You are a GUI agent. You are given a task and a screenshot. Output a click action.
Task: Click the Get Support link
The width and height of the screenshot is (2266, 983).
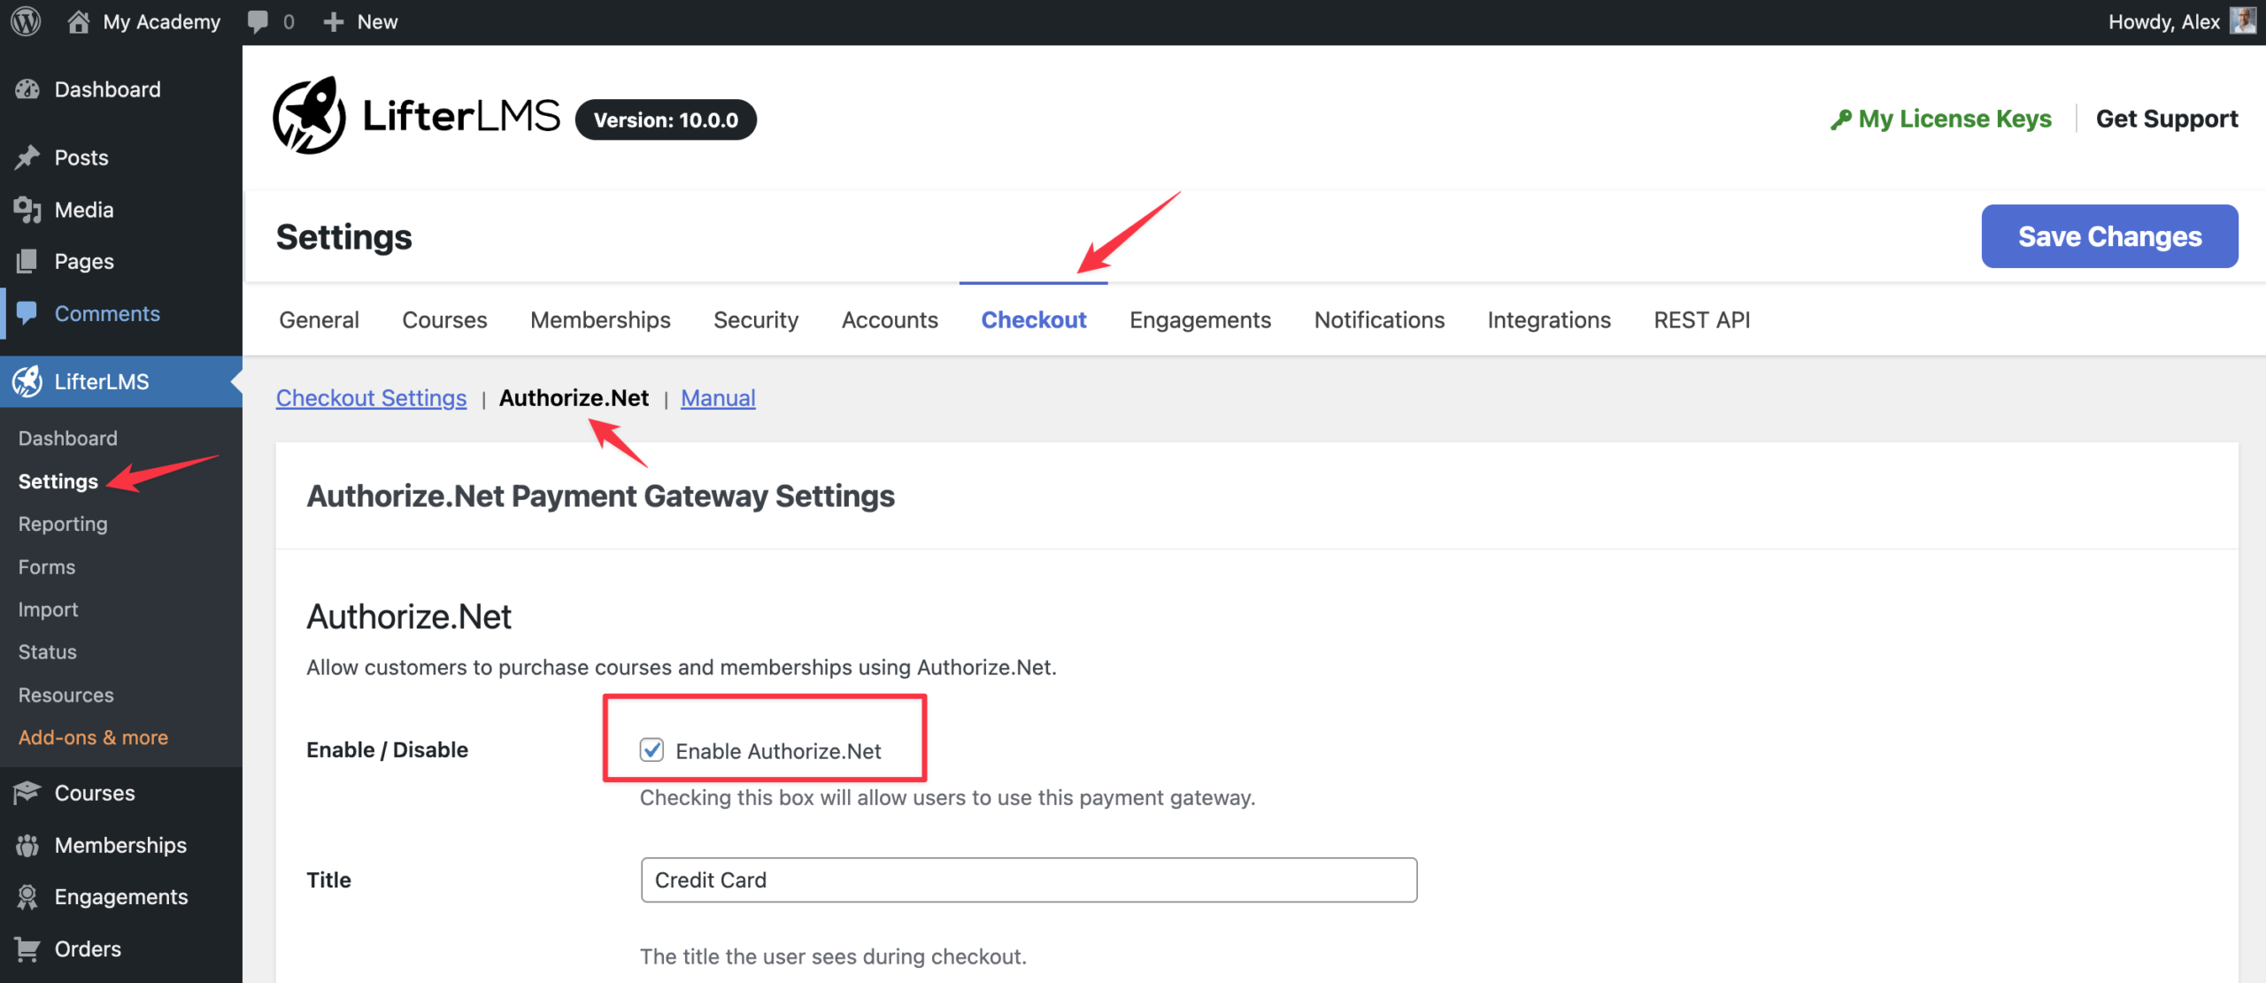(2167, 119)
